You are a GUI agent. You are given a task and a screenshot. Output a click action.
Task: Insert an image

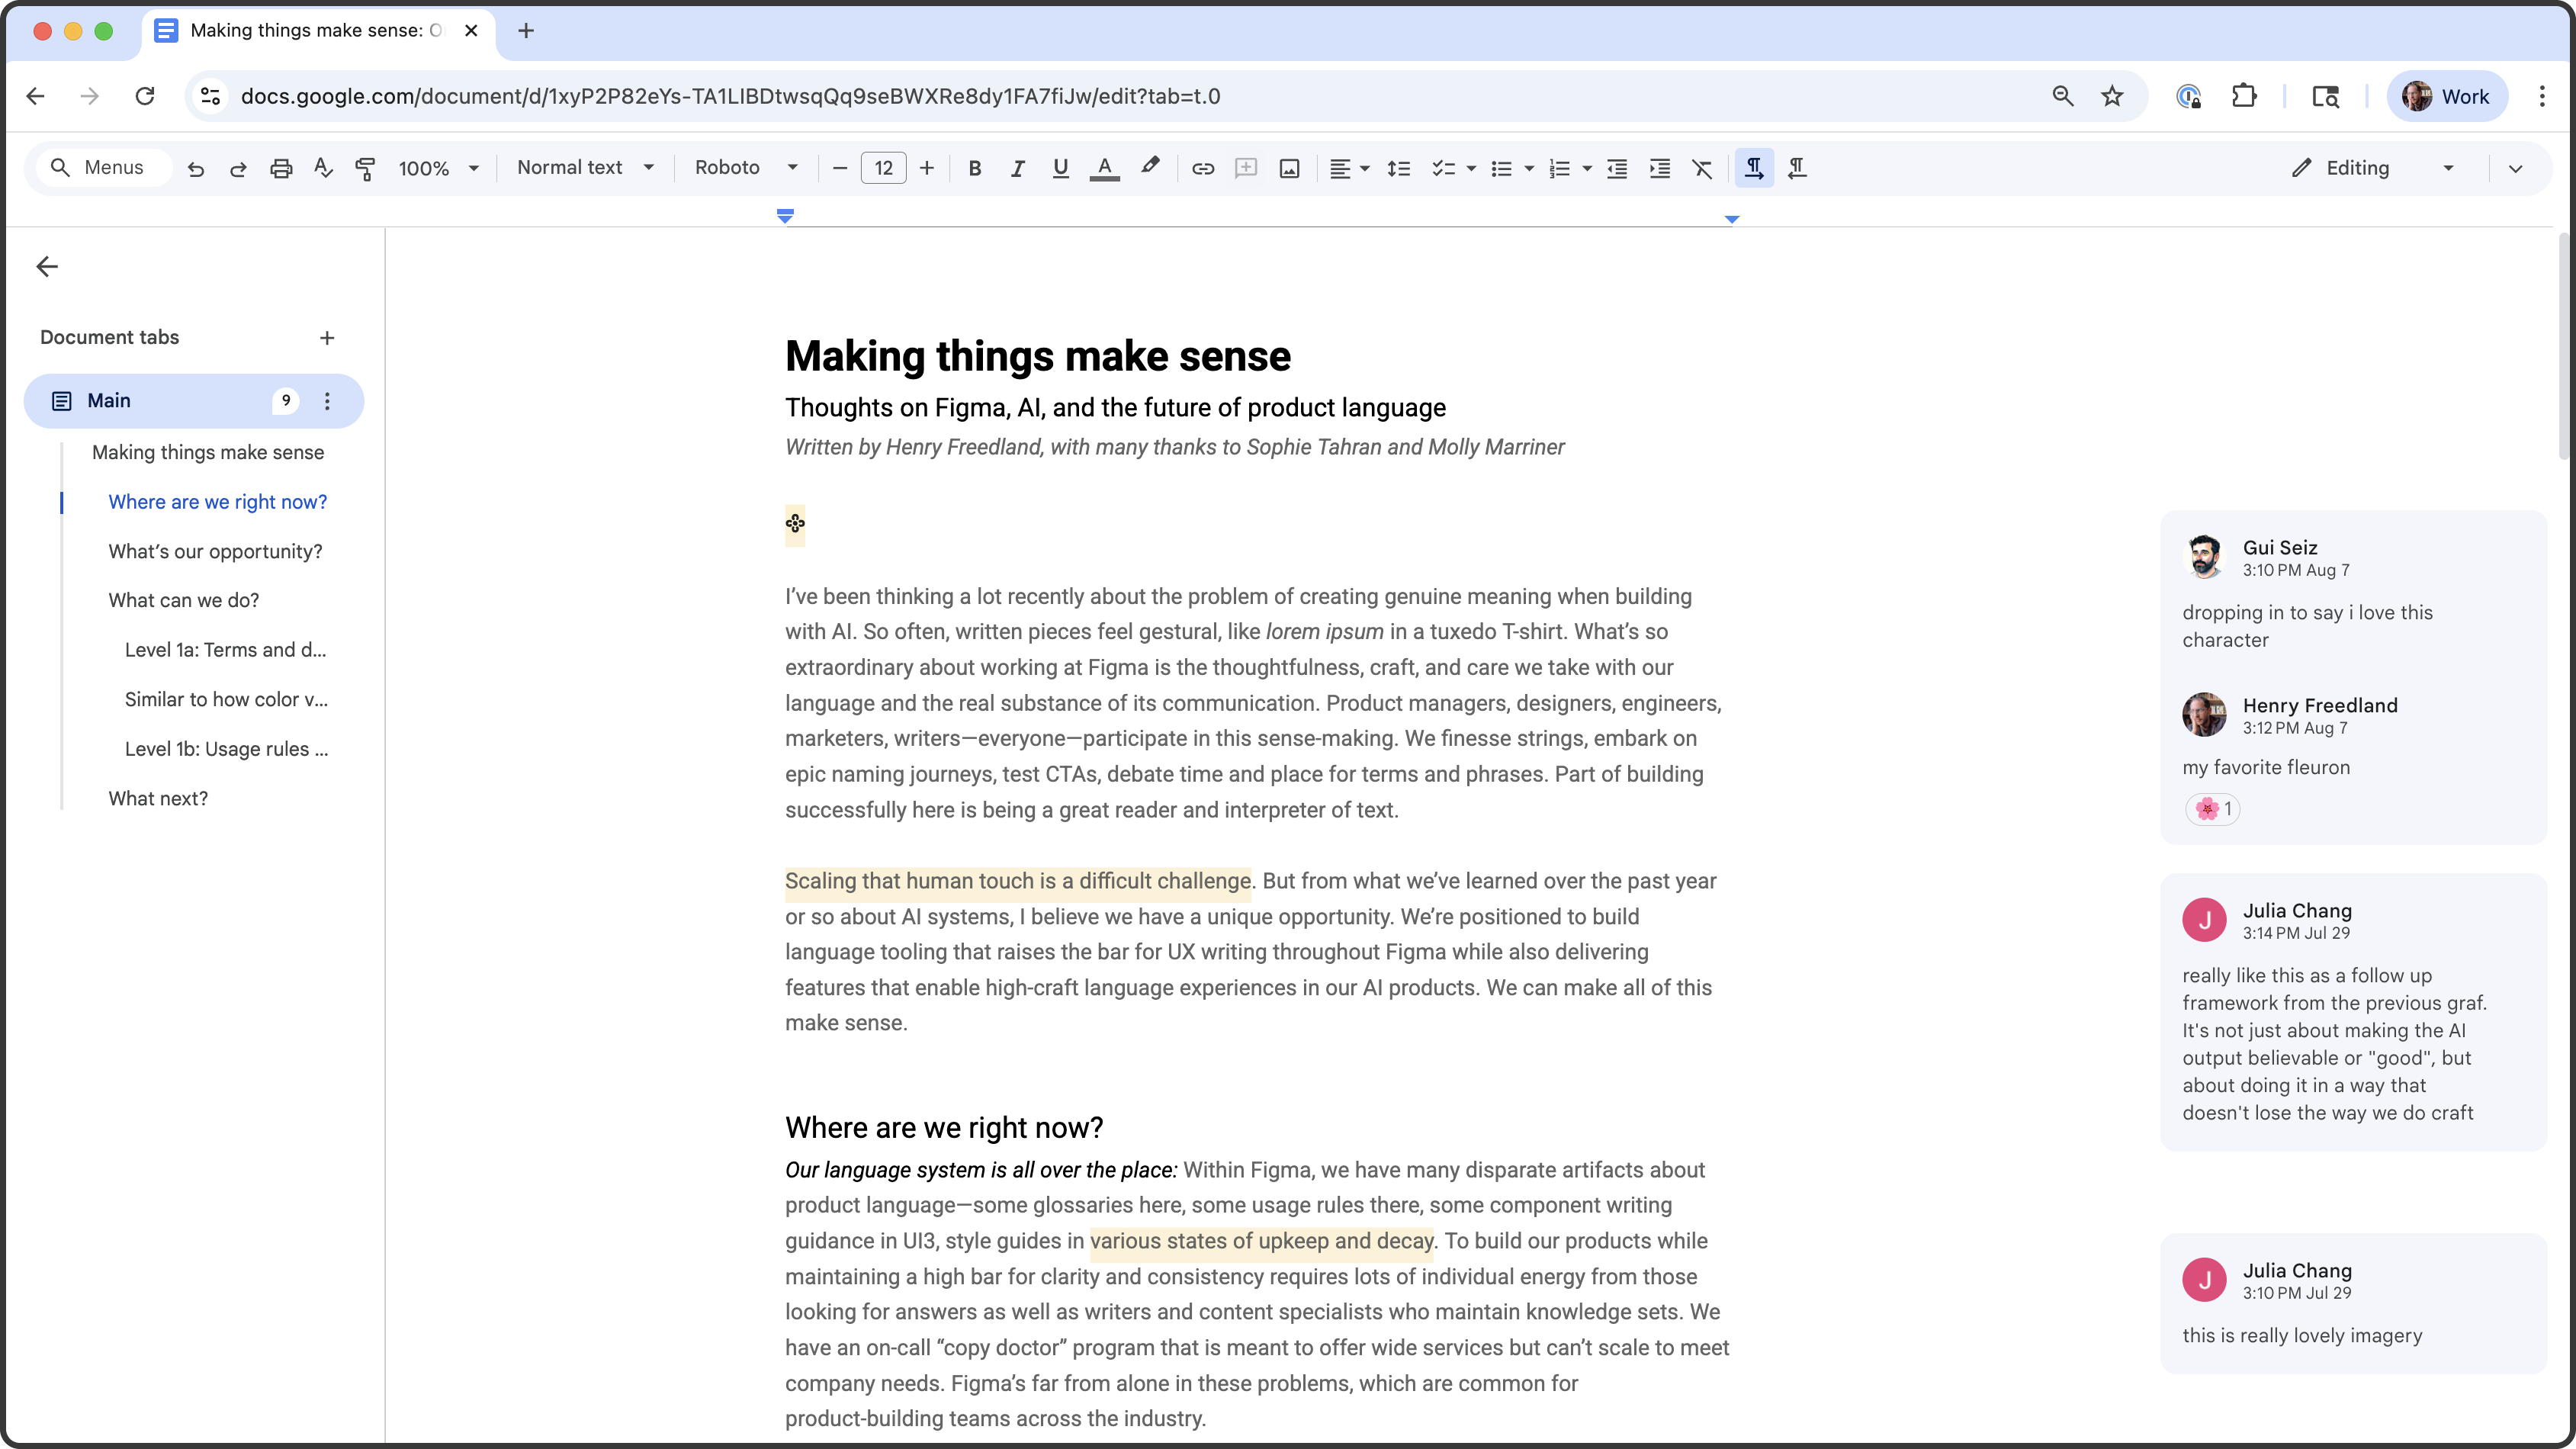coord(1289,168)
